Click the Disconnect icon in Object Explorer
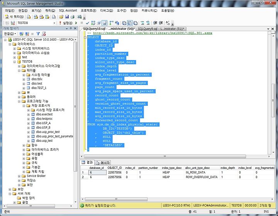The width and height of the screenshot is (278, 216). click(27, 34)
